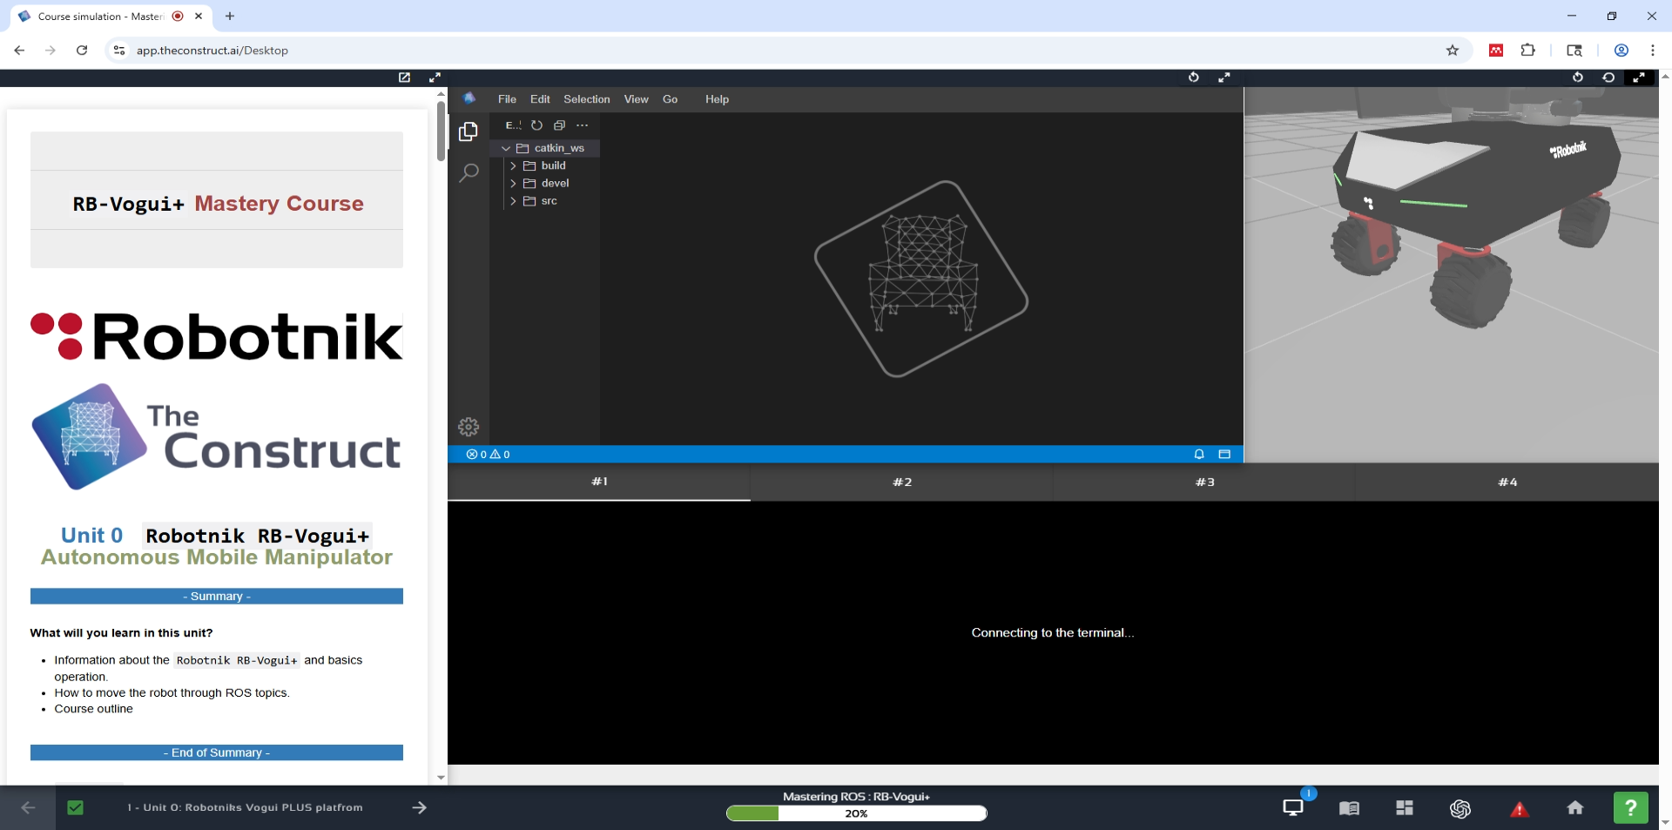Image resolution: width=1672 pixels, height=830 pixels.
Task: Reload the browser page
Action: [x=82, y=51]
